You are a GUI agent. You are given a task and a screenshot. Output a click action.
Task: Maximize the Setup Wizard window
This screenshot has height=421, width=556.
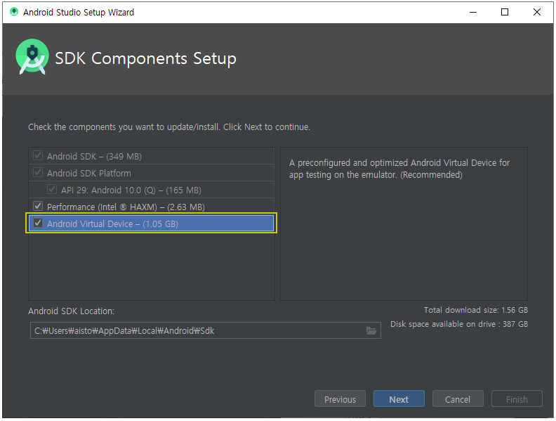coord(505,12)
